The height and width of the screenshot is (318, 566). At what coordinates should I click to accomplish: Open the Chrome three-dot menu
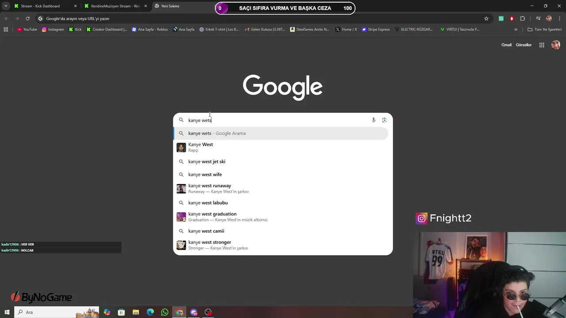click(559, 19)
